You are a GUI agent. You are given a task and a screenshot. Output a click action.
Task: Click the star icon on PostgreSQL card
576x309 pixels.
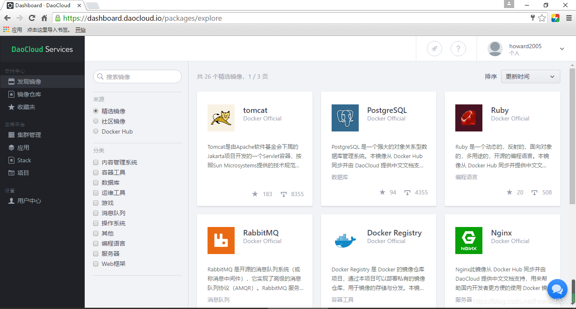[382, 192]
